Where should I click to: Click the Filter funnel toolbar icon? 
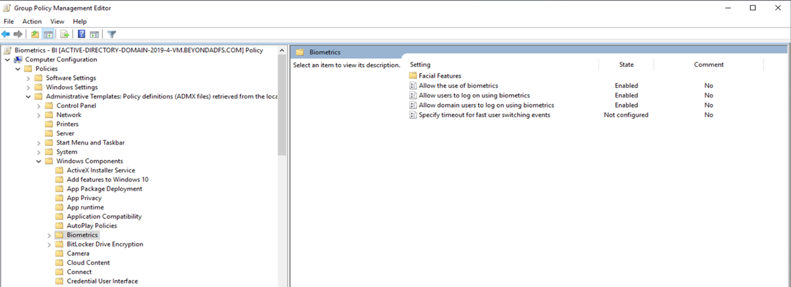click(x=112, y=34)
